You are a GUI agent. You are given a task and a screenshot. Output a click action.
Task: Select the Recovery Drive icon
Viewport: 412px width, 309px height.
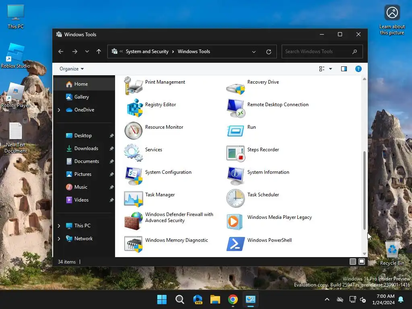point(235,89)
